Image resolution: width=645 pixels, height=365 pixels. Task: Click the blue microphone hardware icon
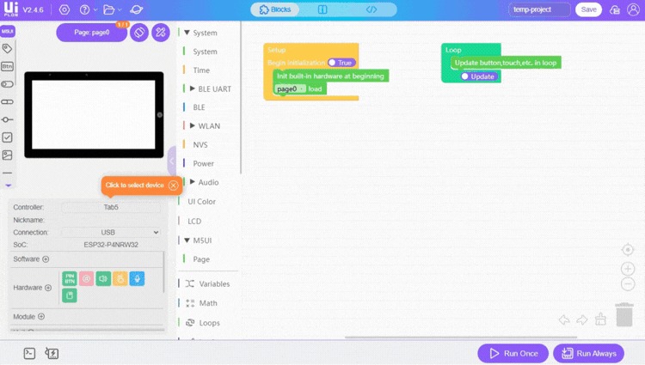(x=137, y=278)
